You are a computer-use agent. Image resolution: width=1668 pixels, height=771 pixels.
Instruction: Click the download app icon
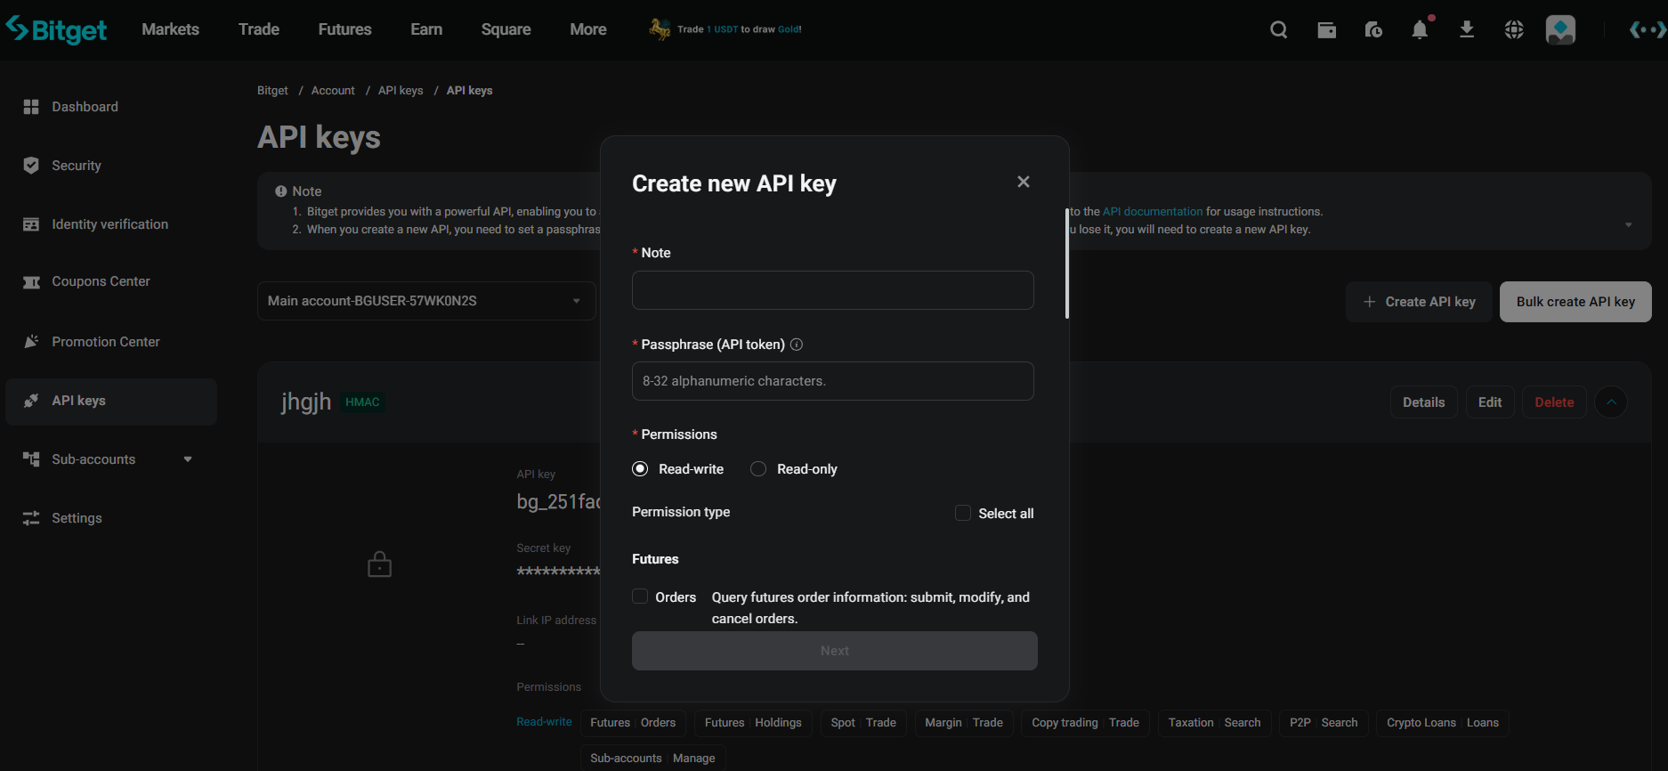click(1467, 30)
